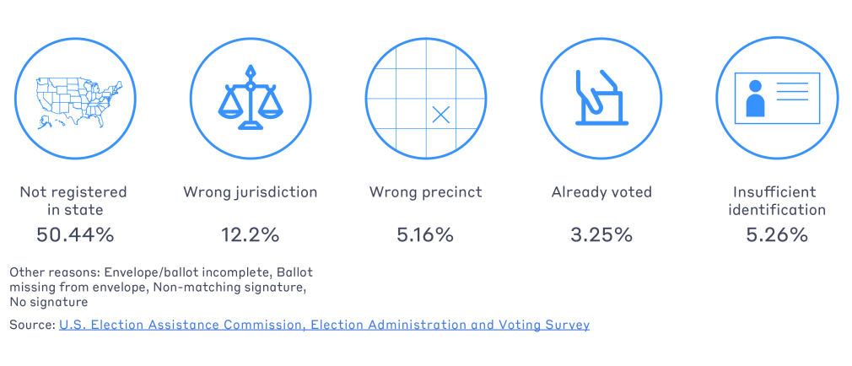Open the U.S. Election Assistance Commission source link

pyautogui.click(x=324, y=325)
